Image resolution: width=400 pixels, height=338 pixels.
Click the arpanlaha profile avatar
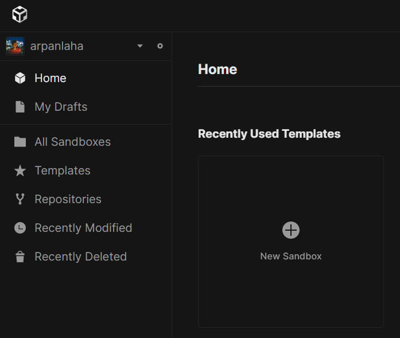pyautogui.click(x=15, y=46)
